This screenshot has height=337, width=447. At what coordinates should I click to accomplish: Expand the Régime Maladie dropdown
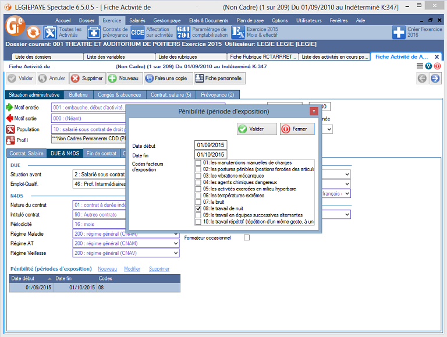tap(175, 235)
